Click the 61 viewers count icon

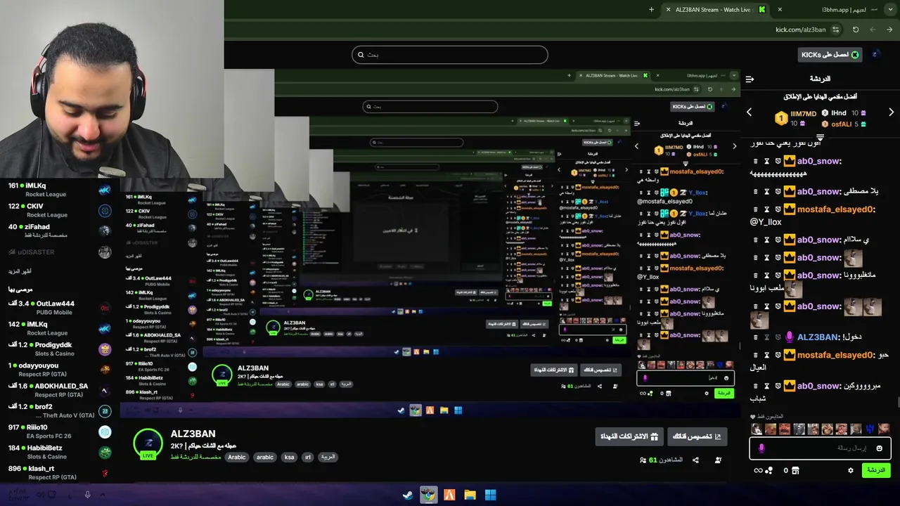[x=643, y=460]
